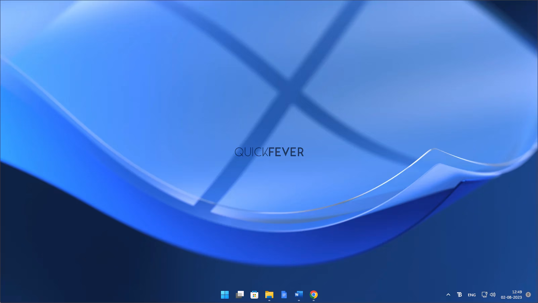The image size is (538, 303).
Task: Launch Microsoft Store from the taskbar
Action: coord(254,295)
